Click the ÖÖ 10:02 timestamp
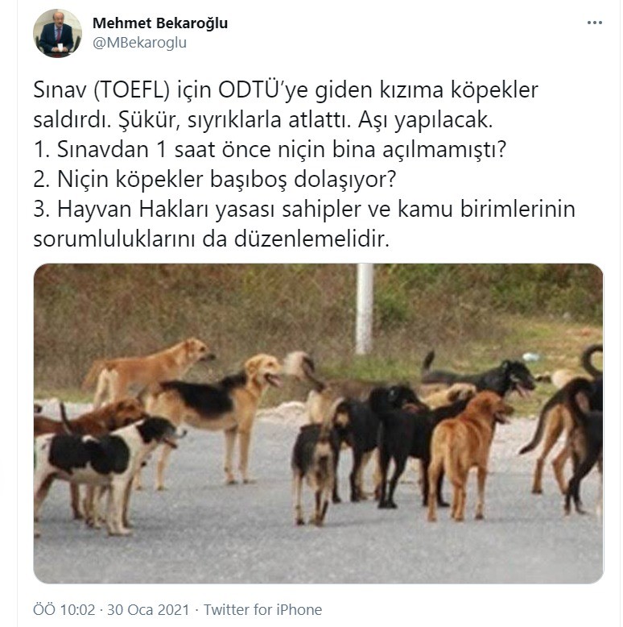623x627 pixels. pyautogui.click(x=64, y=610)
